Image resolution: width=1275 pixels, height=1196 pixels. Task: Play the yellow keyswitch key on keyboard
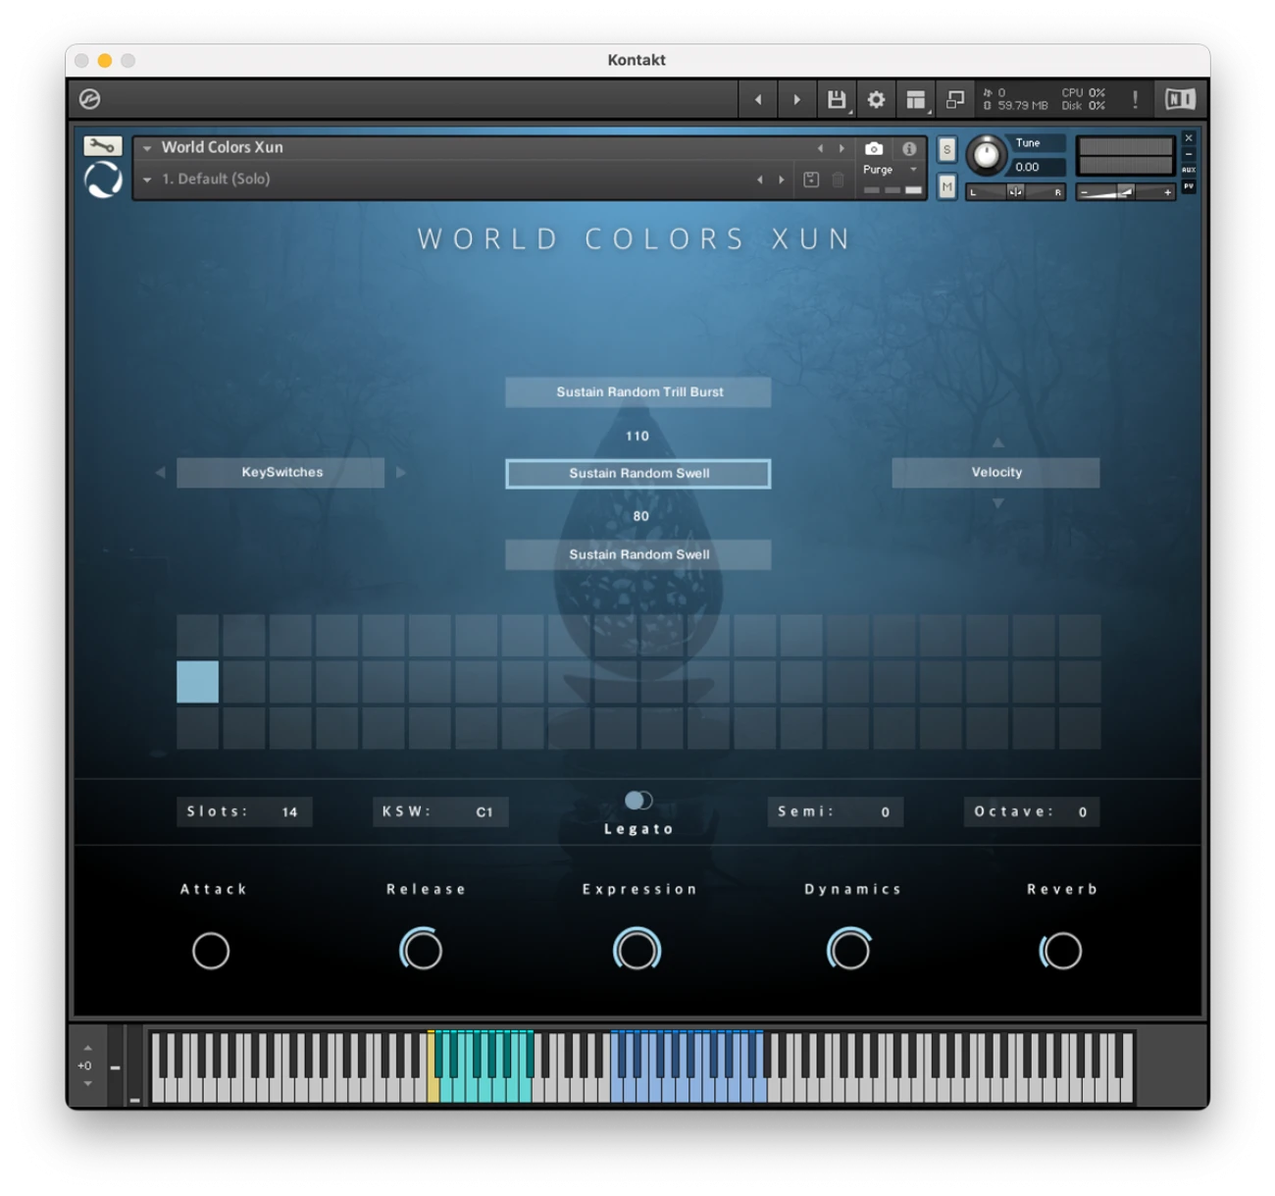click(433, 1089)
